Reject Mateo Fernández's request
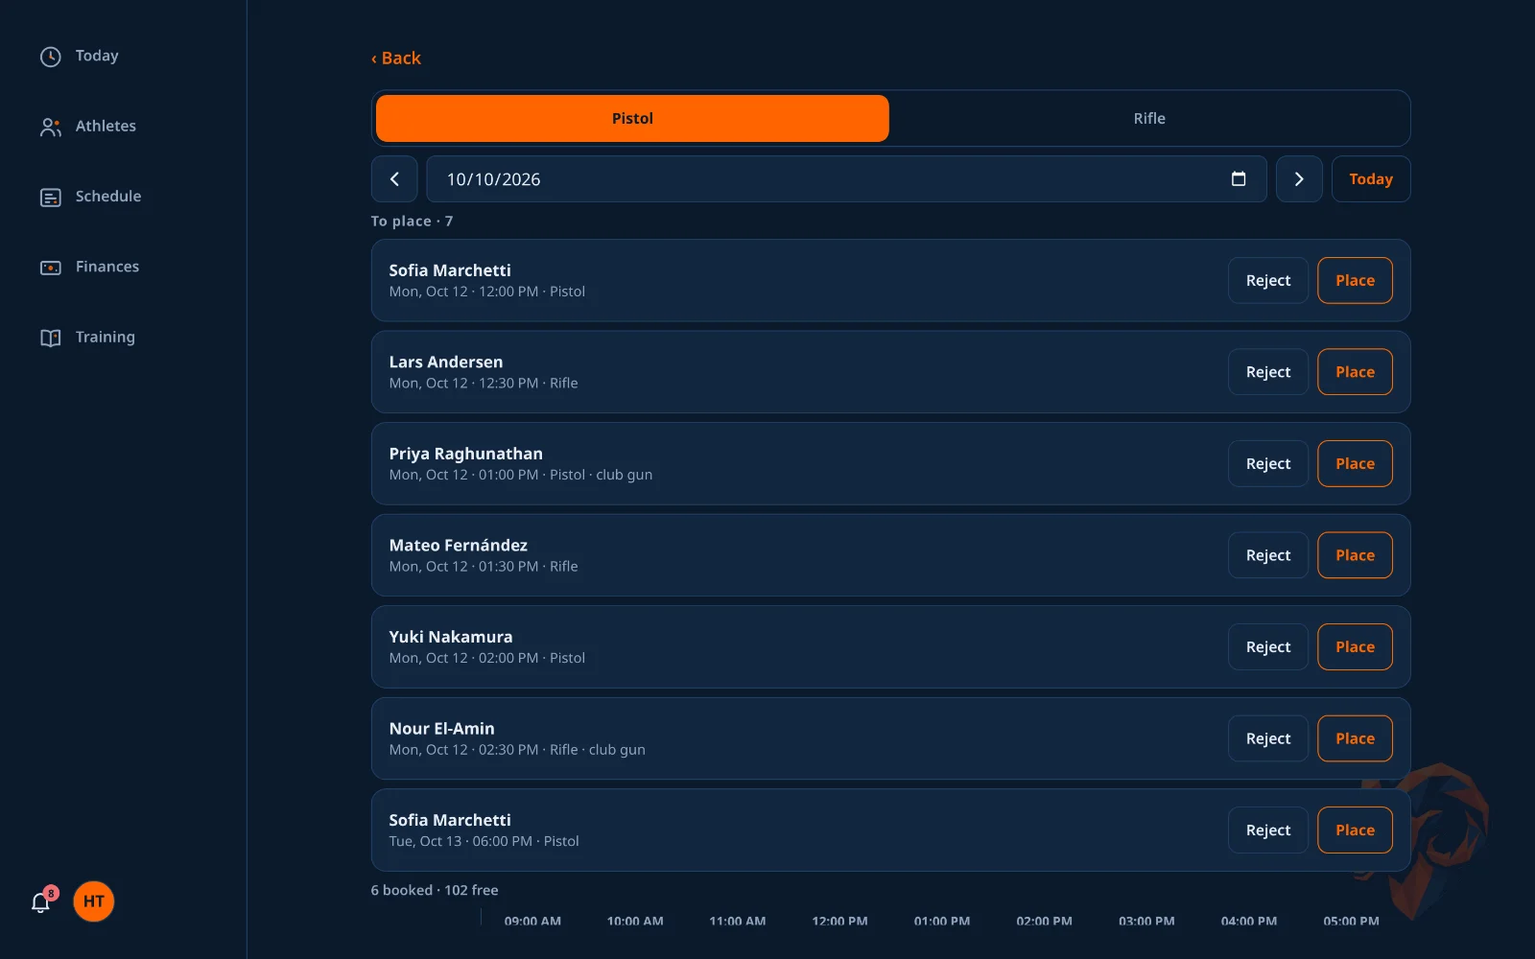Image resolution: width=1535 pixels, height=959 pixels. click(1268, 555)
